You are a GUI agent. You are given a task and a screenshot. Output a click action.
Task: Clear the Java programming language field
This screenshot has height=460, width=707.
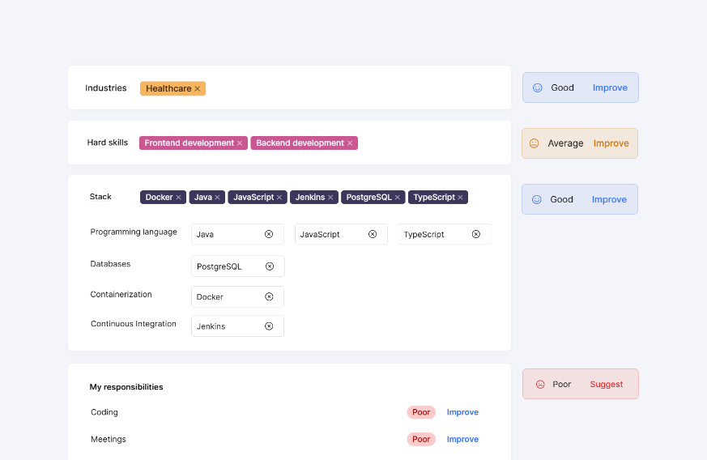point(269,234)
